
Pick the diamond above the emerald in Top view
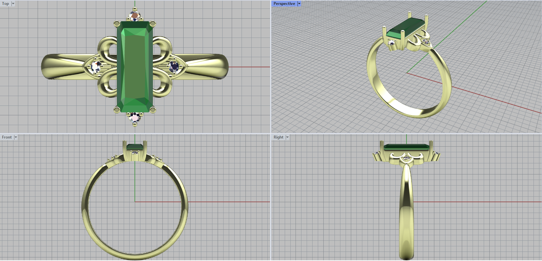[135, 16]
